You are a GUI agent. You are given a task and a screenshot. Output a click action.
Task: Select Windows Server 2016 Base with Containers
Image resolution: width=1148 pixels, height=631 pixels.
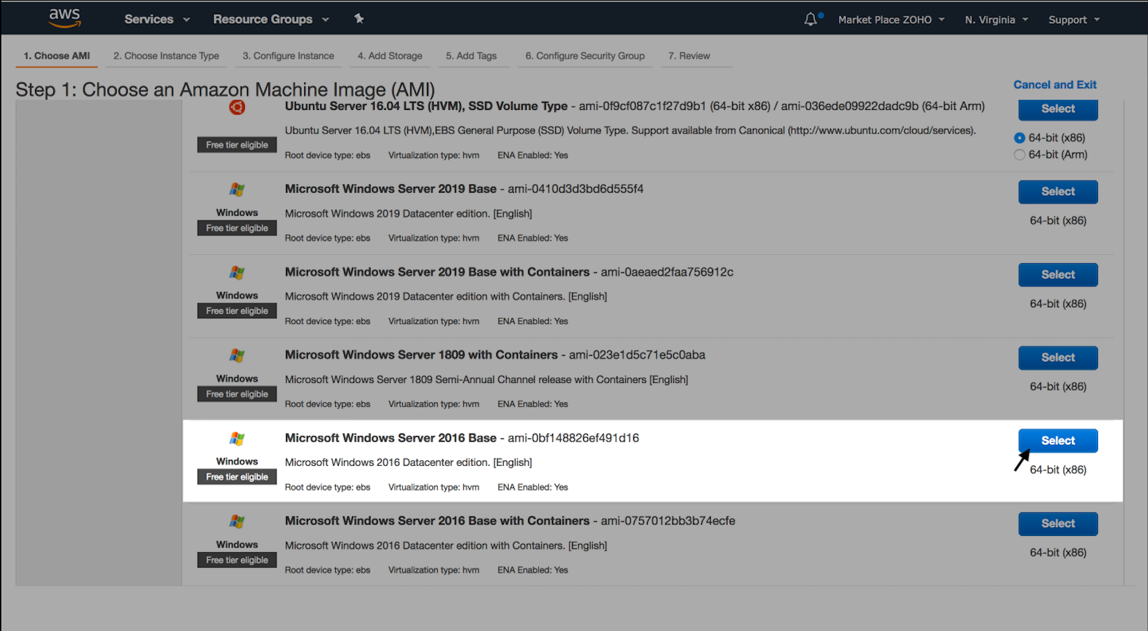pos(1058,524)
